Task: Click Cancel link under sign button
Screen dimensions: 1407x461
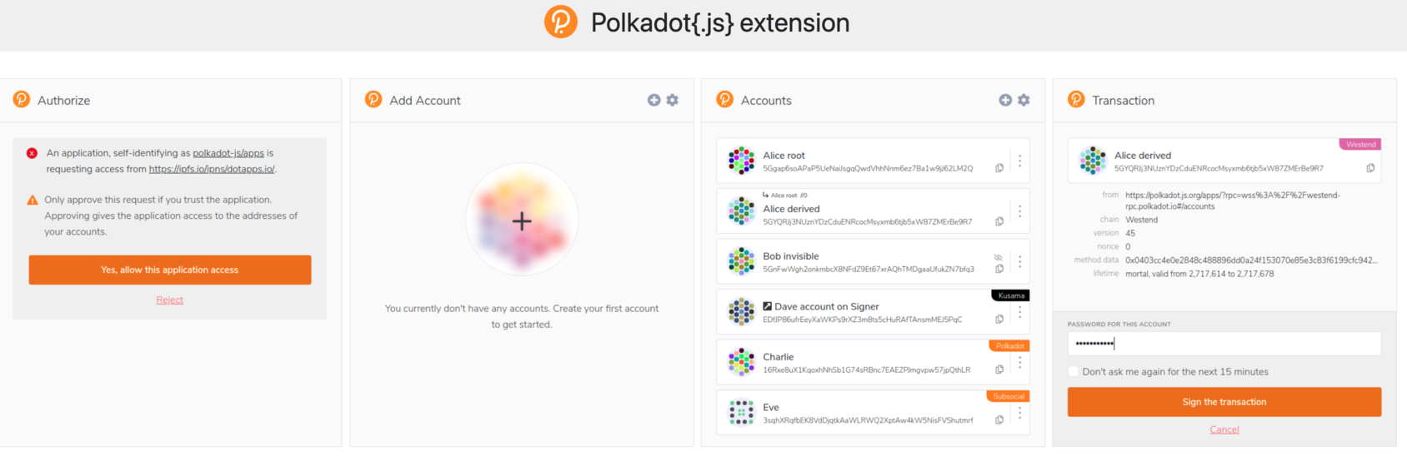Action: pos(1224,429)
